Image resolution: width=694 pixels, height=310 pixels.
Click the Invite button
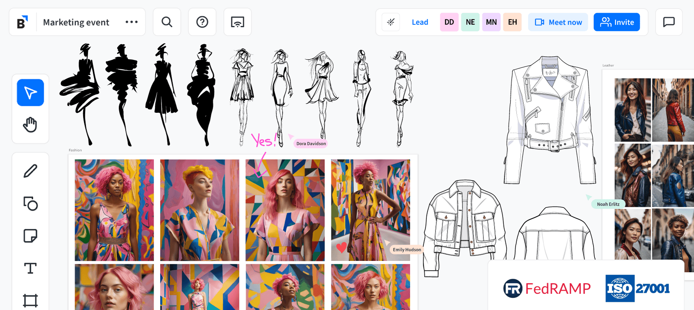(x=617, y=22)
